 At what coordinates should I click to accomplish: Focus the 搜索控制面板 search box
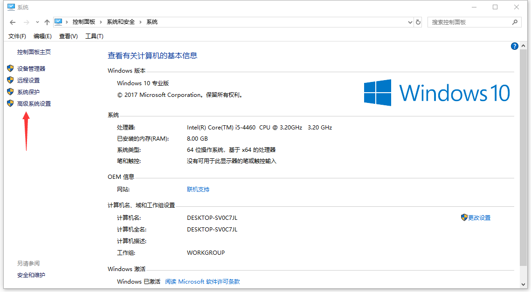(474, 22)
